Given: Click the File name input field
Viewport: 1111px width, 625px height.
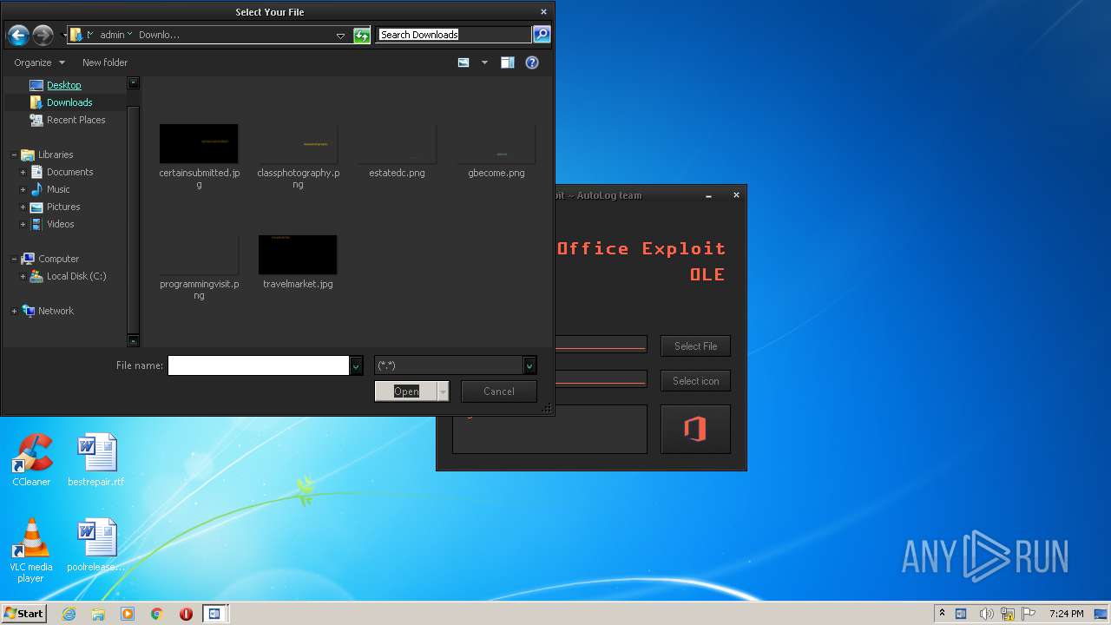Looking at the screenshot, I should (x=259, y=365).
